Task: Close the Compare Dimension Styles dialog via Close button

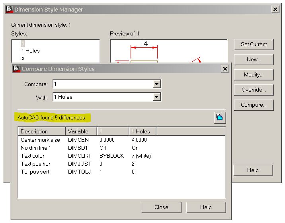Action: (161, 207)
